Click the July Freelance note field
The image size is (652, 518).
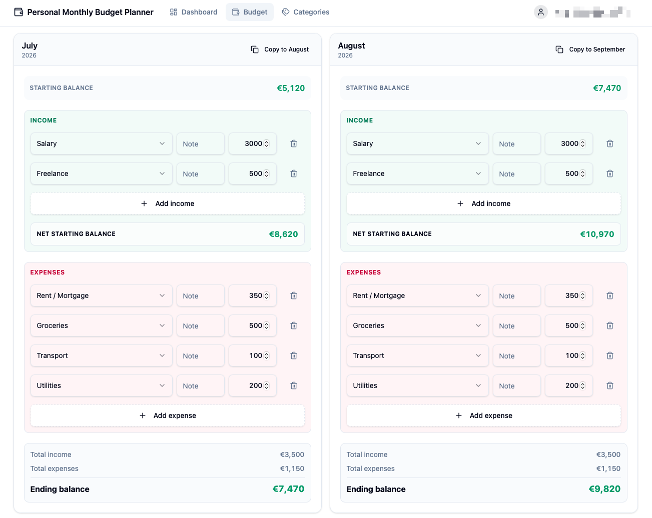(201, 173)
